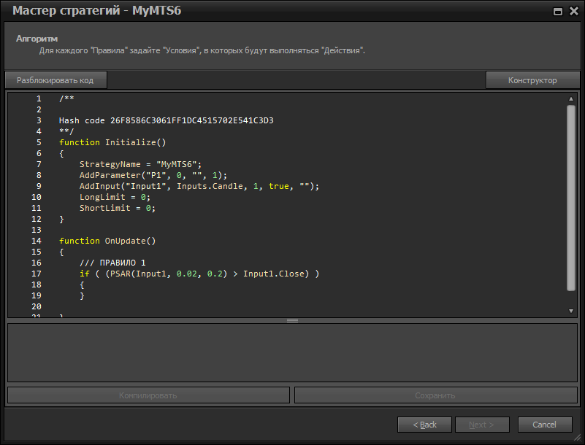Click the code editor scroll down arrow
The height and width of the screenshot is (445, 585).
point(571,311)
